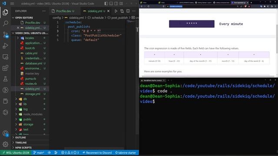Image resolution: width=278 pixels, height=156 pixels.
Task: Switch to the Procfile.dev editor tab
Action: pyautogui.click(x=65, y=11)
